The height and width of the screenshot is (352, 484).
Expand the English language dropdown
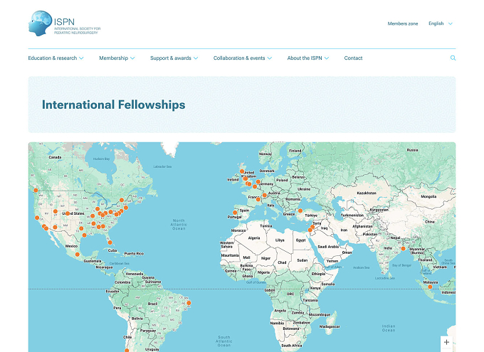click(441, 23)
